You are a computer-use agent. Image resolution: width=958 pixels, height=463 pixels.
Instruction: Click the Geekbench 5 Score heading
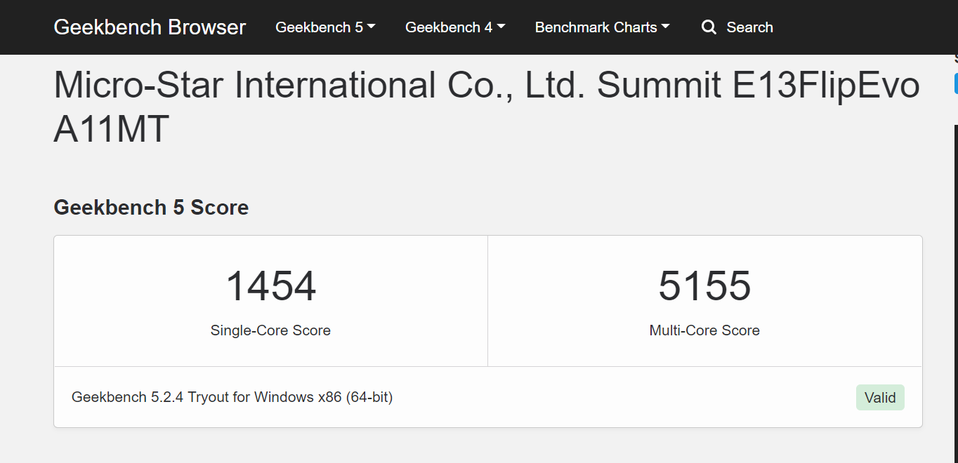[151, 208]
